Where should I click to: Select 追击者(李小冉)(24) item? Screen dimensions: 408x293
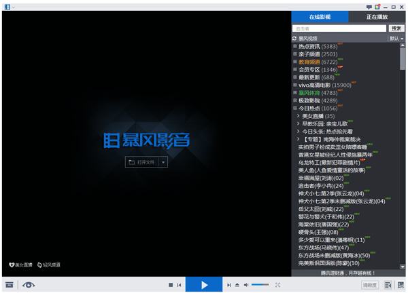point(321,186)
